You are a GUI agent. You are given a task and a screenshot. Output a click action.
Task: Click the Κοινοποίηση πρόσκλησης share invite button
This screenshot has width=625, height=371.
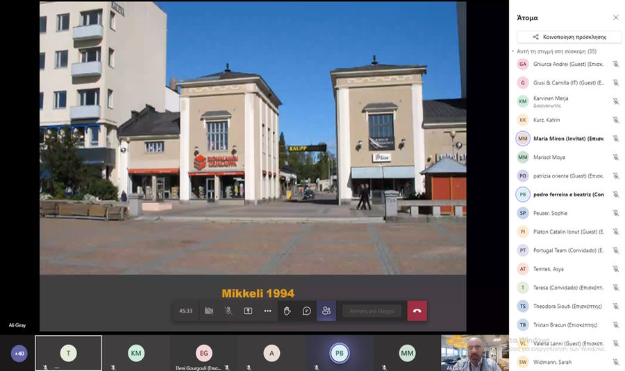[x=569, y=37]
